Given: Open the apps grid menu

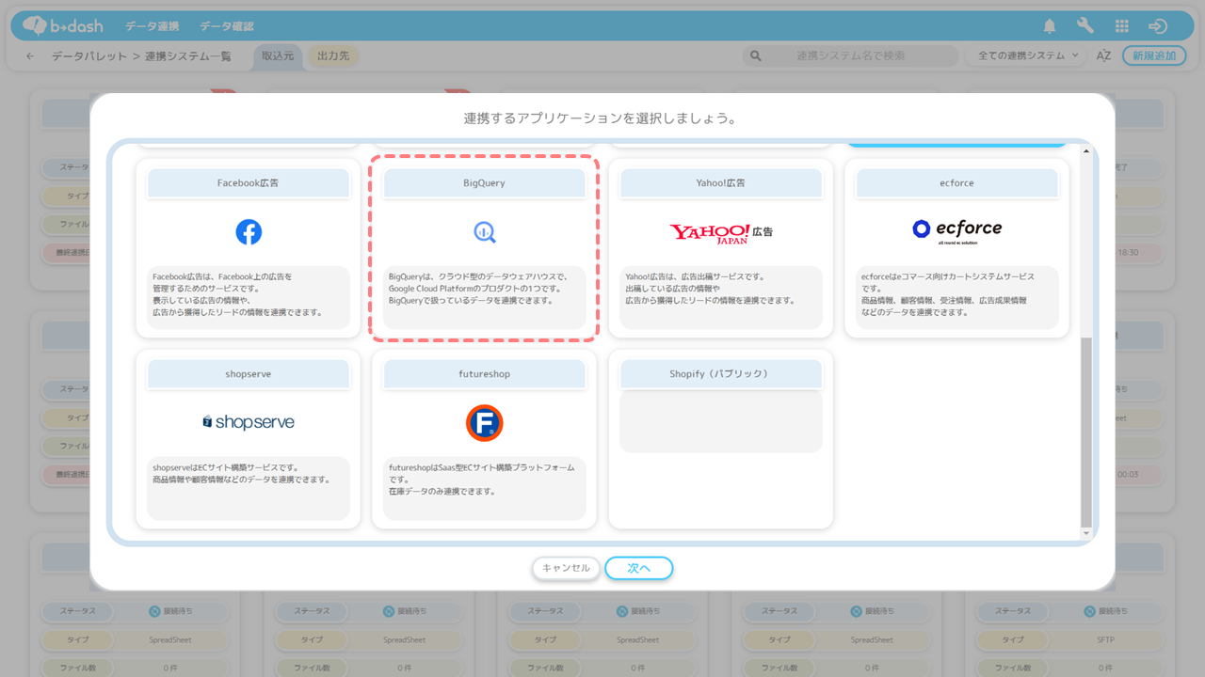Looking at the screenshot, I should click(x=1121, y=25).
